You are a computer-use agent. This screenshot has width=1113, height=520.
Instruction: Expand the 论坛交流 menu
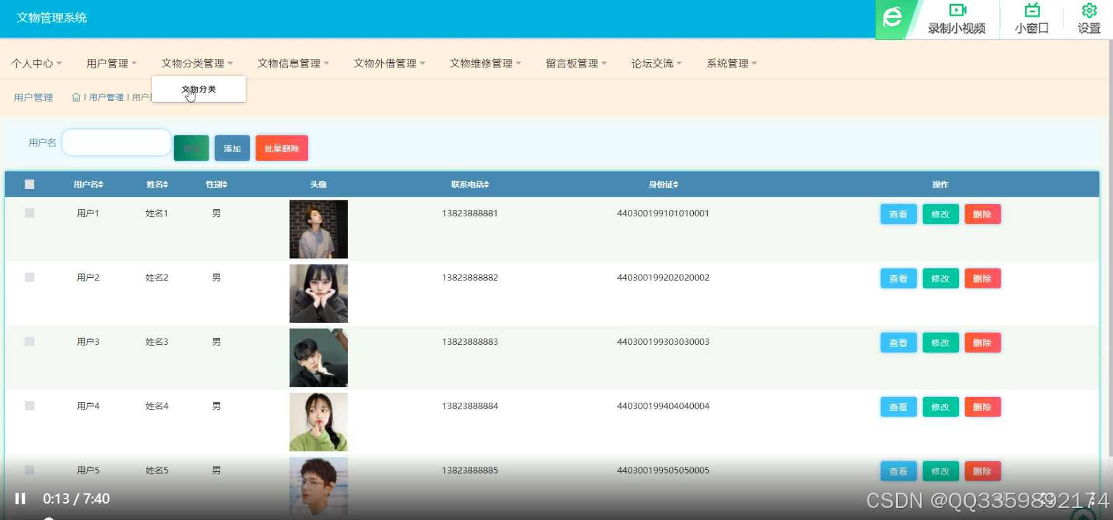pos(656,63)
